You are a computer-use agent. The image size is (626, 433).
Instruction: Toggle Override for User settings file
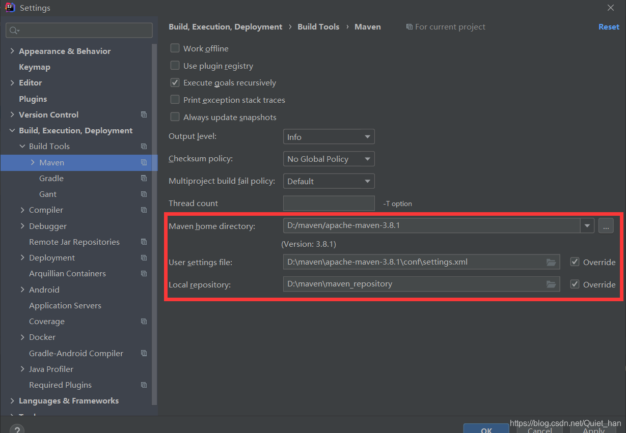575,262
